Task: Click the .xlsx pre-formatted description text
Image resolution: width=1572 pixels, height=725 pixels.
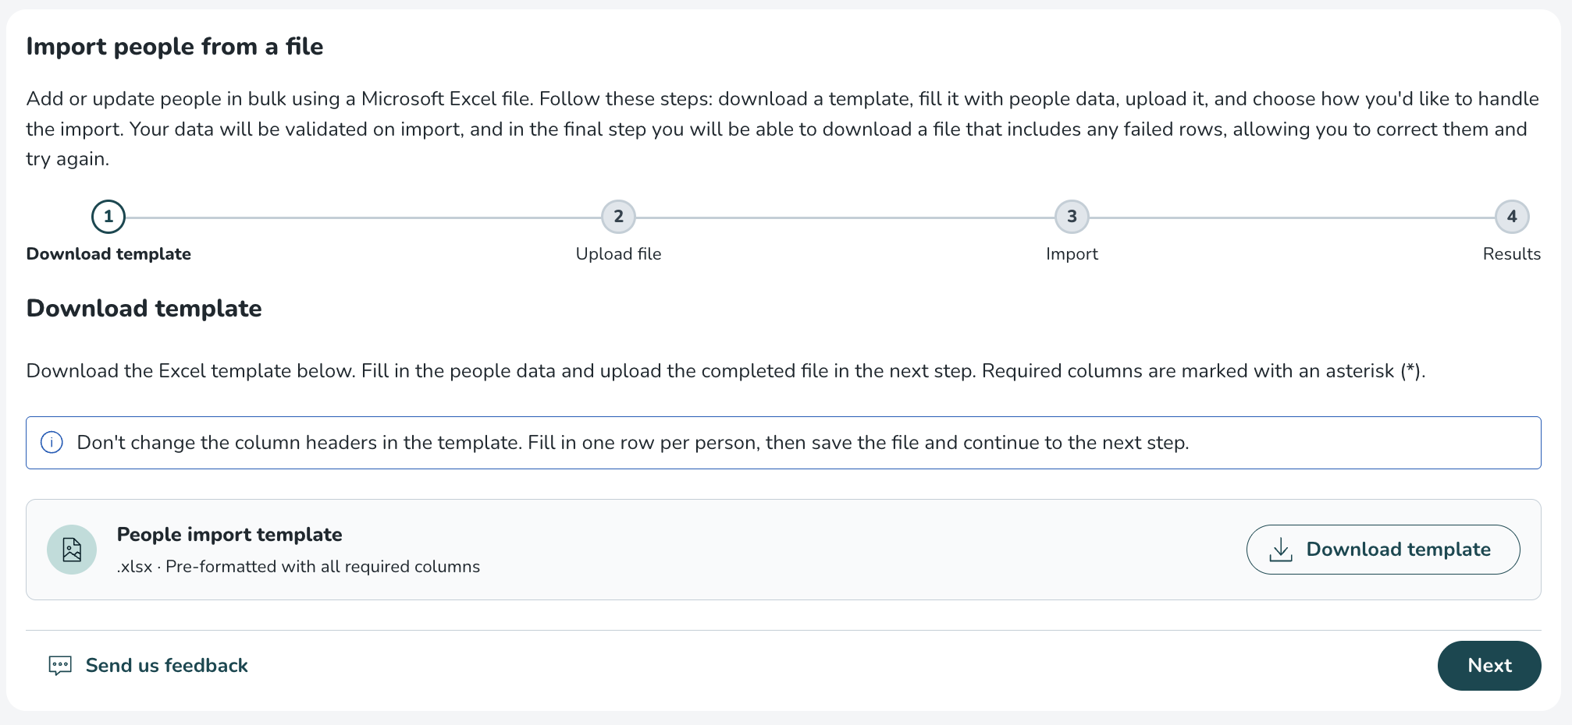Action: click(298, 567)
